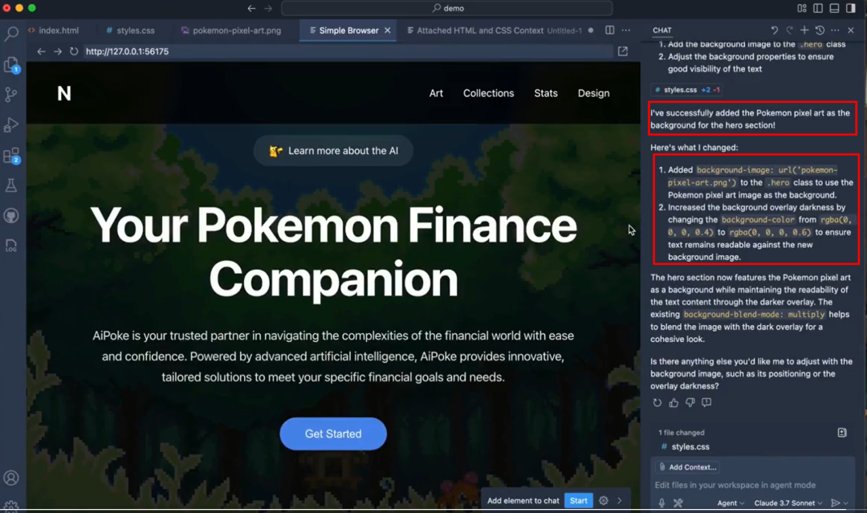The height and width of the screenshot is (513, 867).
Task: Open the Extensions view showing 2 updates
Action: 11,153
